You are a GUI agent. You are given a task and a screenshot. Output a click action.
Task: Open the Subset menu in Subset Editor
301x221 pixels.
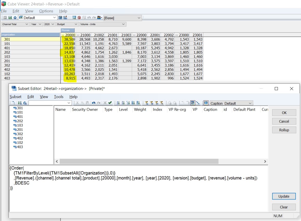(x=16, y=97)
